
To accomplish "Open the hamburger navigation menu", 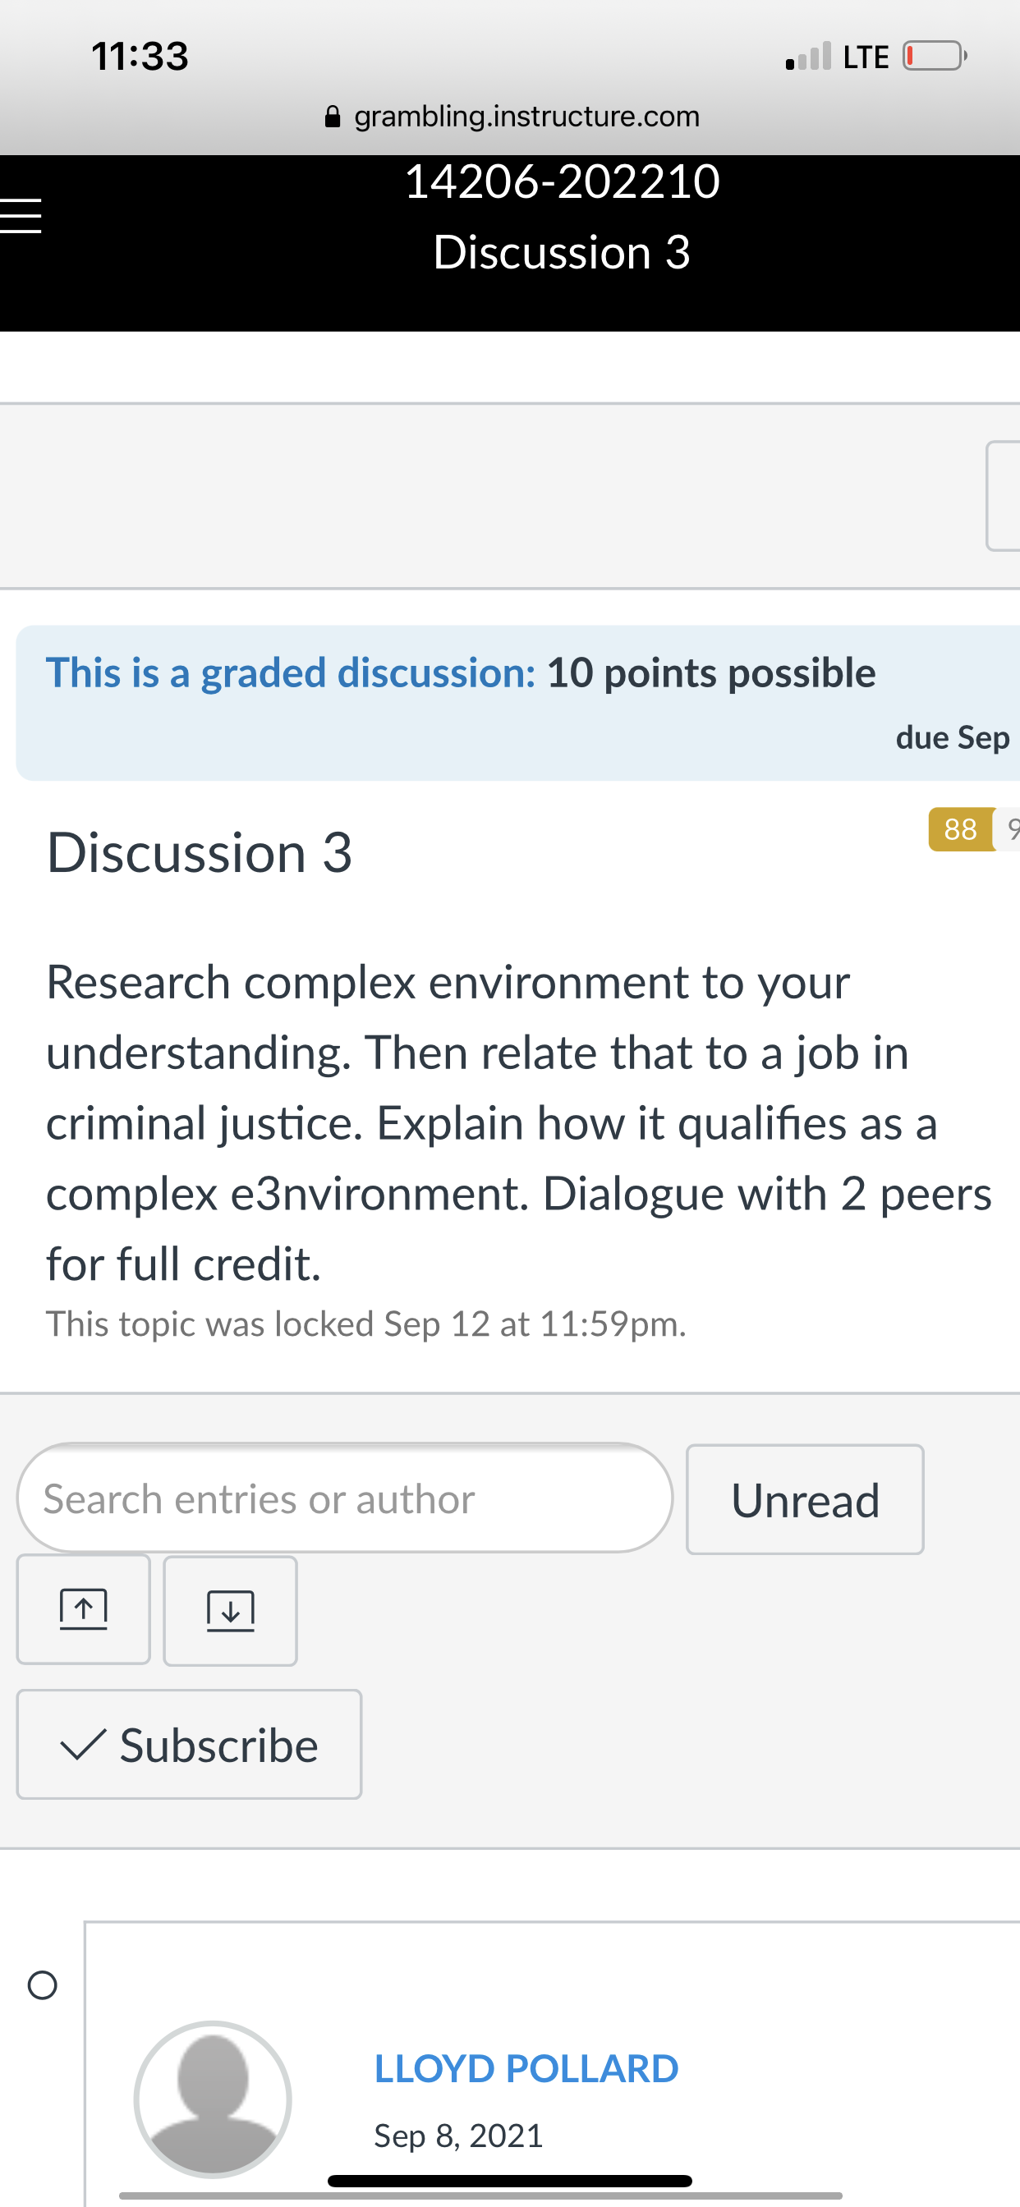I will [x=21, y=216].
